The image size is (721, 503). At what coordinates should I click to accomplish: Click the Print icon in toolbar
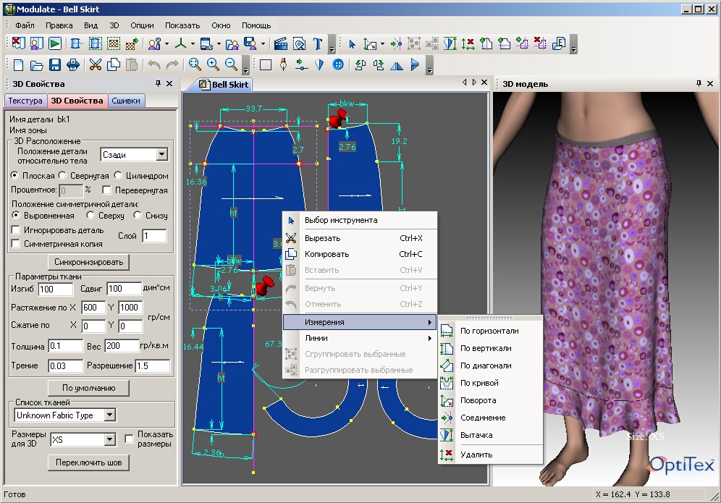pyautogui.click(x=73, y=65)
